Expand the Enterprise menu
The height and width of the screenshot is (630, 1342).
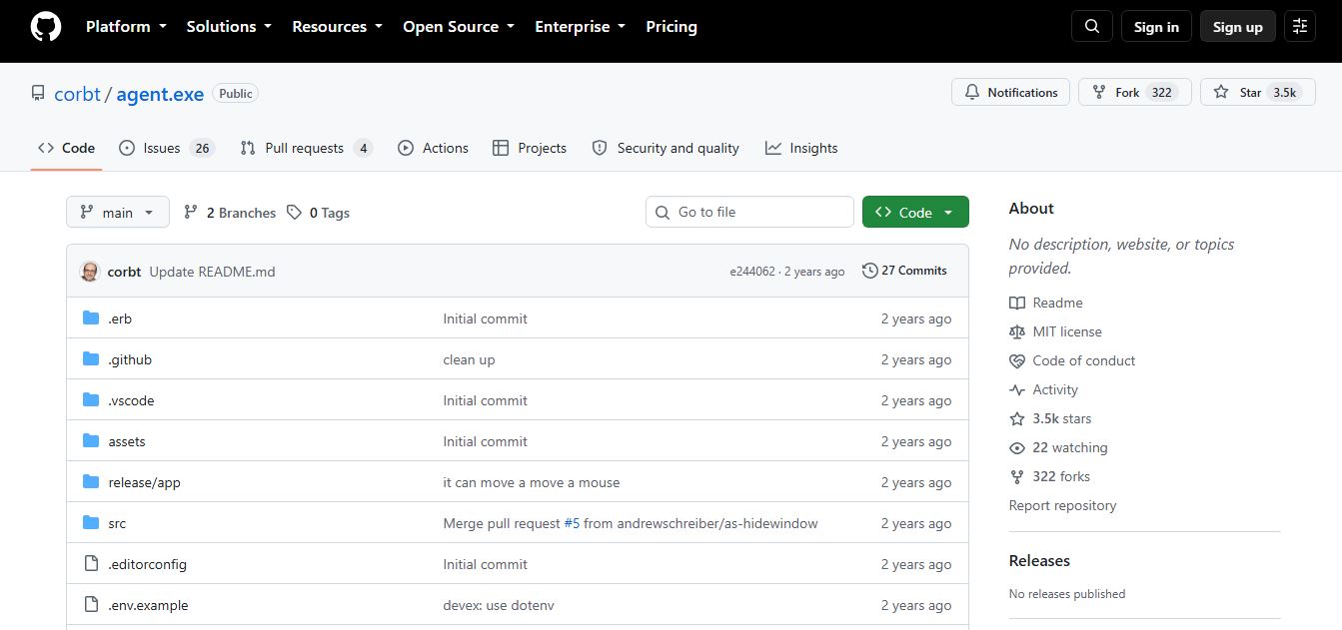(581, 27)
